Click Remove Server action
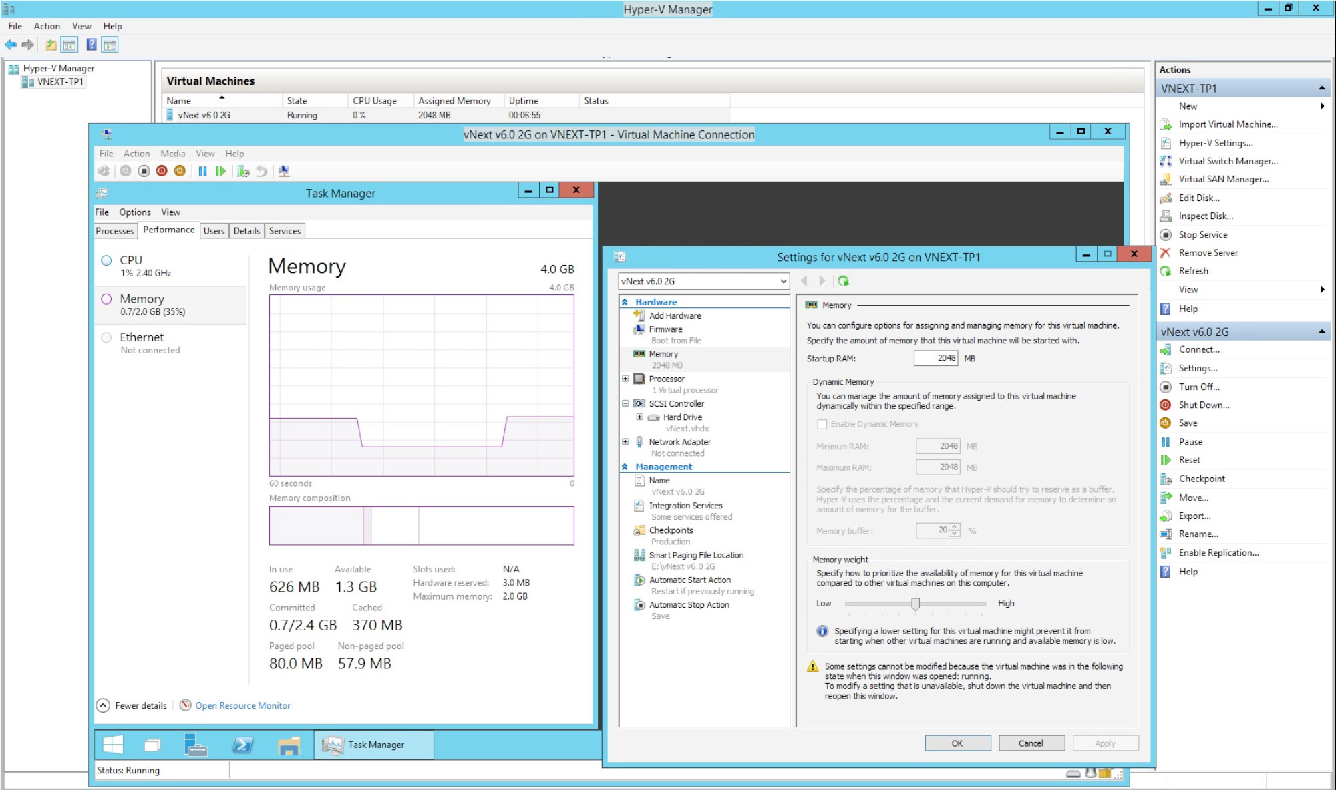The image size is (1336, 790). (1208, 253)
